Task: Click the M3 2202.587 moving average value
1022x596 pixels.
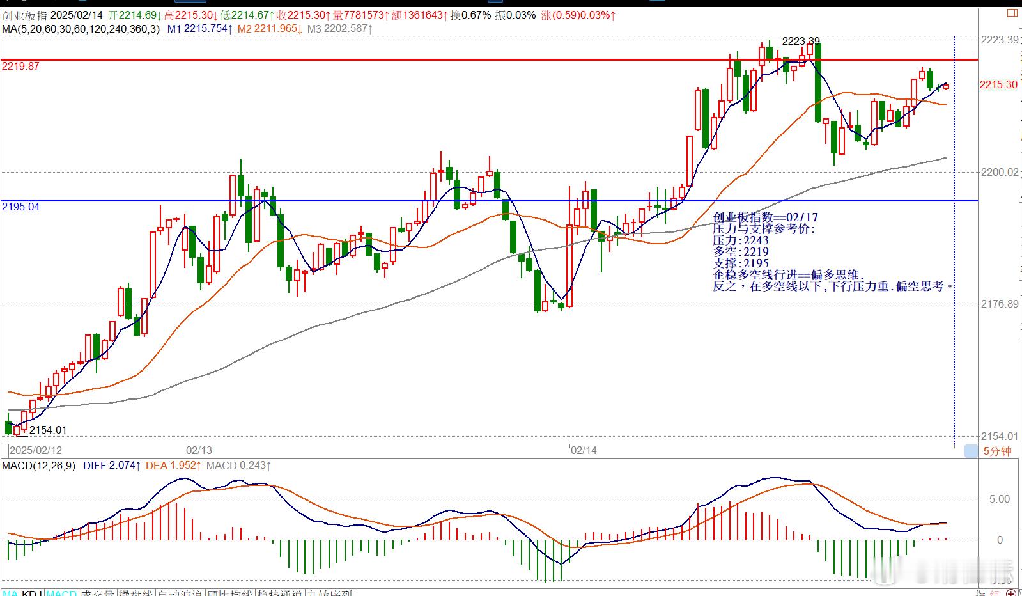Action: 341,29
